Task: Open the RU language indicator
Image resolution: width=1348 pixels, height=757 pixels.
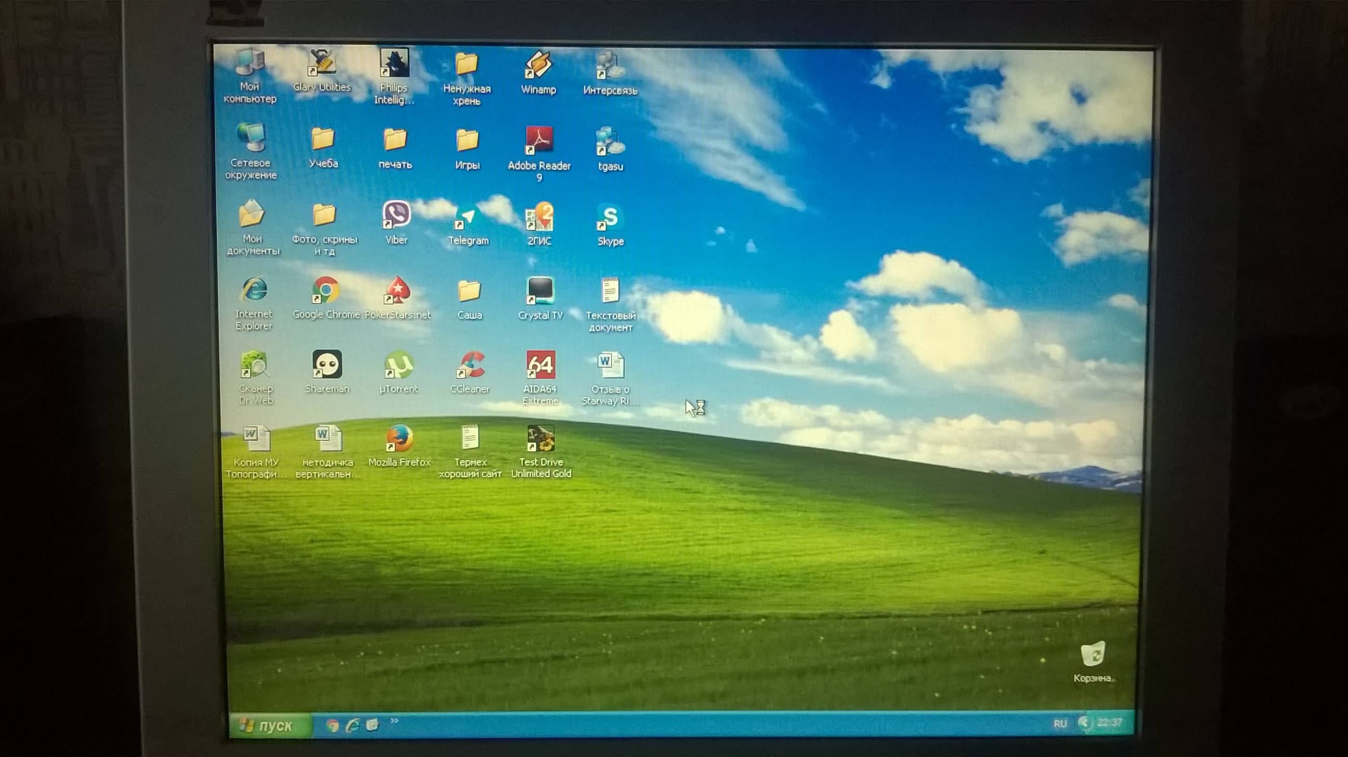Action: click(x=1060, y=724)
